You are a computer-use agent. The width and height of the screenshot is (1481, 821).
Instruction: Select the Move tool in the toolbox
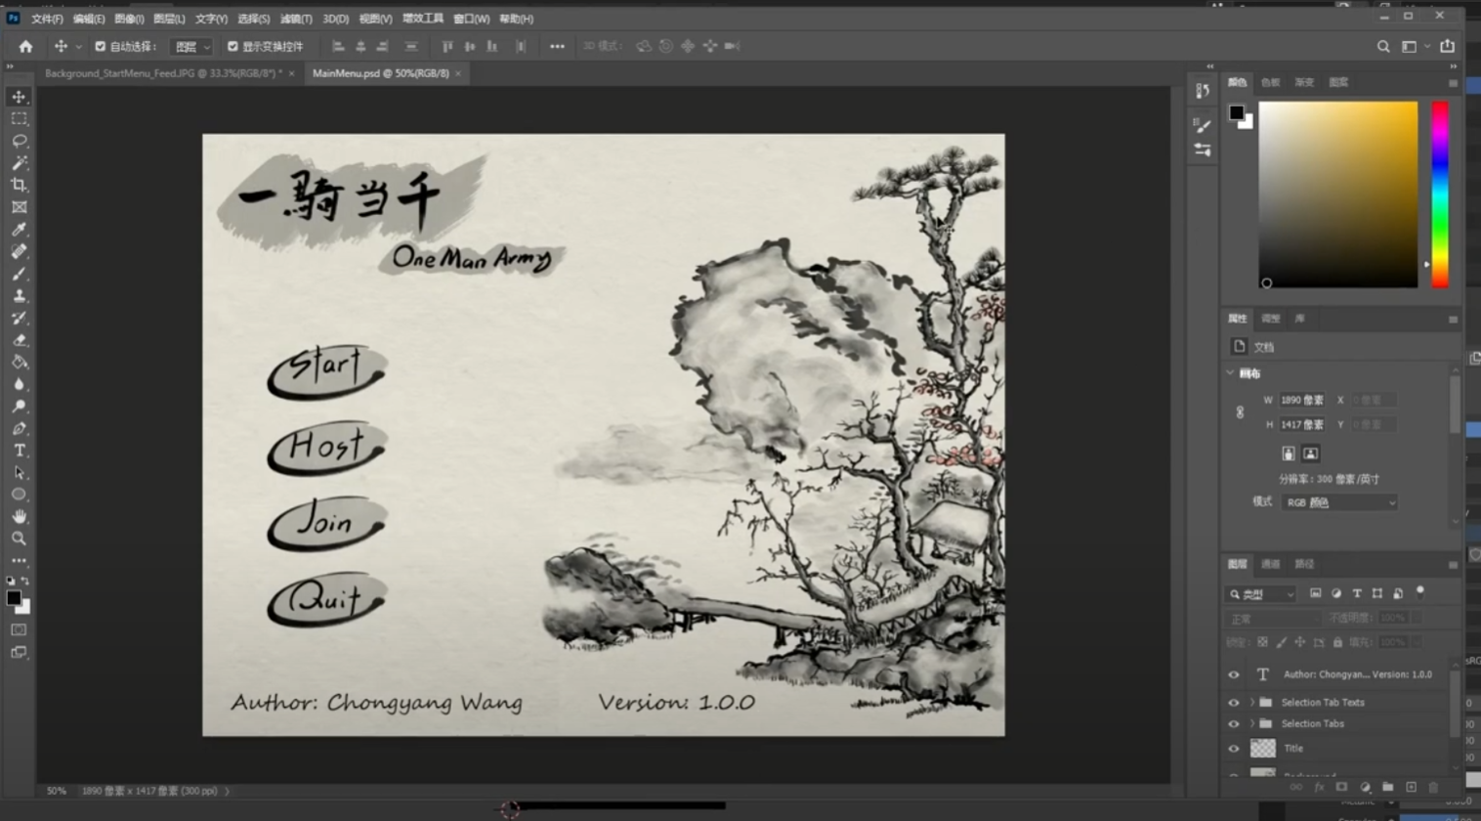(x=19, y=97)
